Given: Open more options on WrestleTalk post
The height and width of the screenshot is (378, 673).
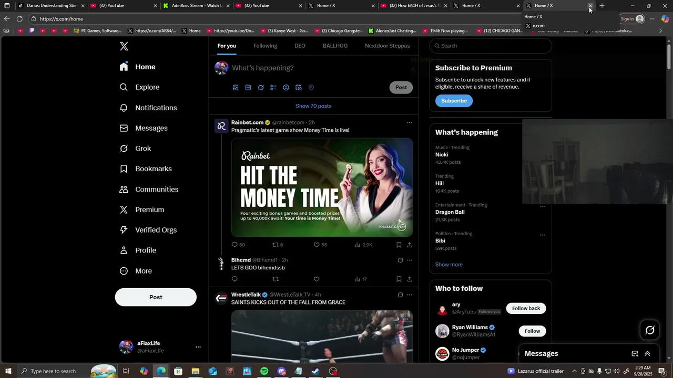Looking at the screenshot, I should coord(410,295).
